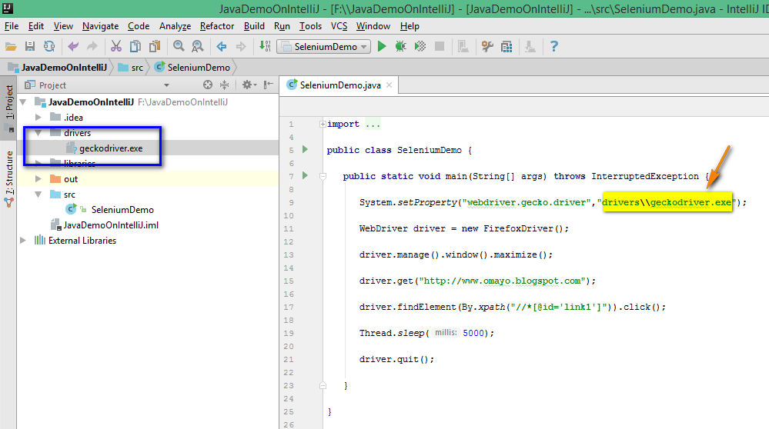
Task: Open the VCS menu
Action: (x=339, y=26)
